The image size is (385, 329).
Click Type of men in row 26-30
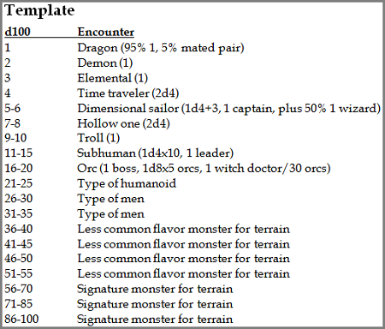(111, 199)
